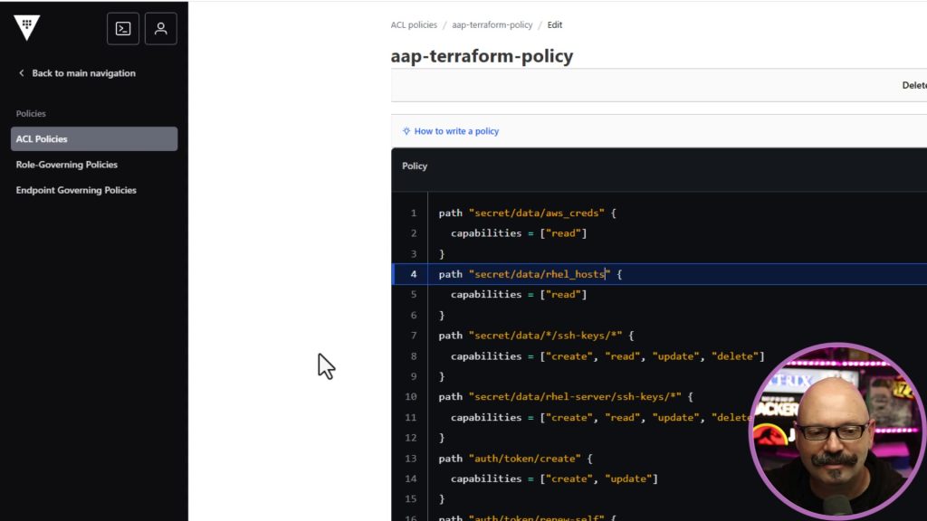Viewport: 927px width, 521px height.
Task: Open the console terminal icon
Action: pos(123,28)
